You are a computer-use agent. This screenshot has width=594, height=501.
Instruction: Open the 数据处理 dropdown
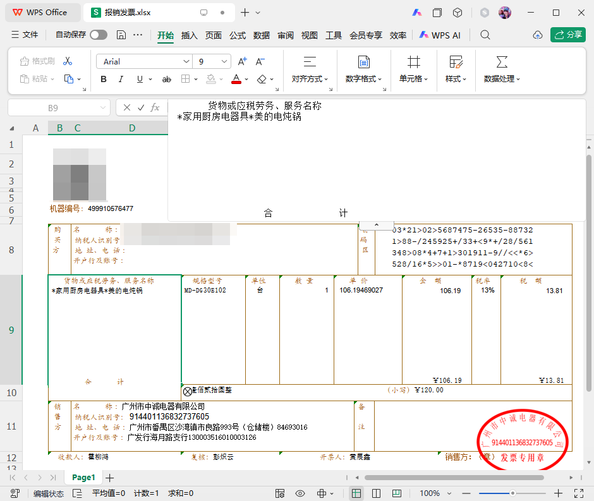pos(502,69)
